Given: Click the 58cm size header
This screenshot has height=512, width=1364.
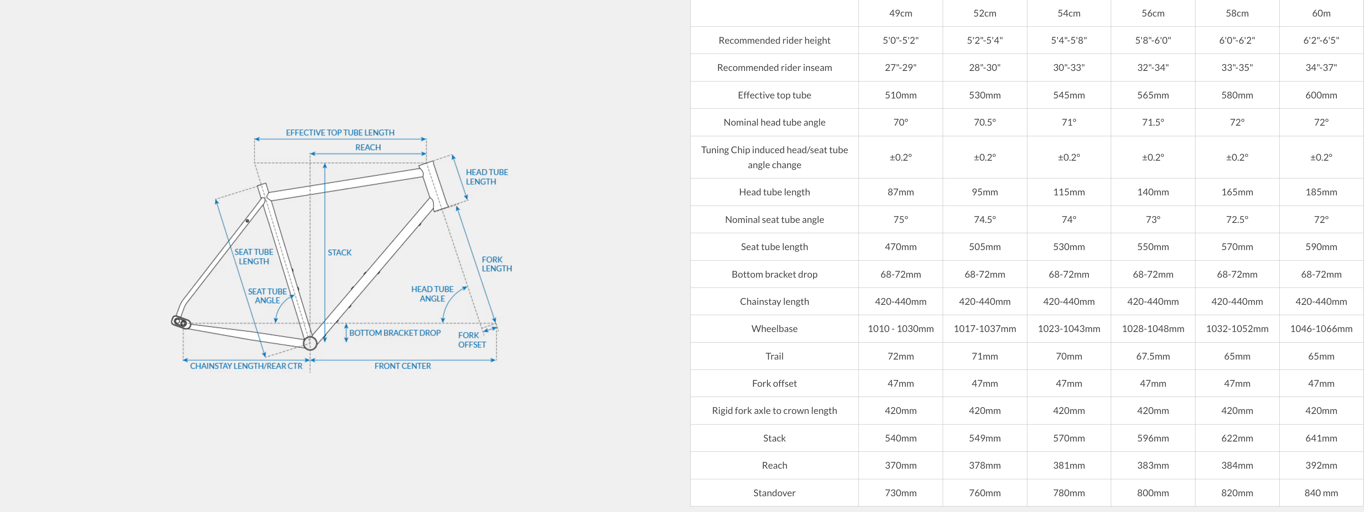Looking at the screenshot, I should pos(1237,13).
